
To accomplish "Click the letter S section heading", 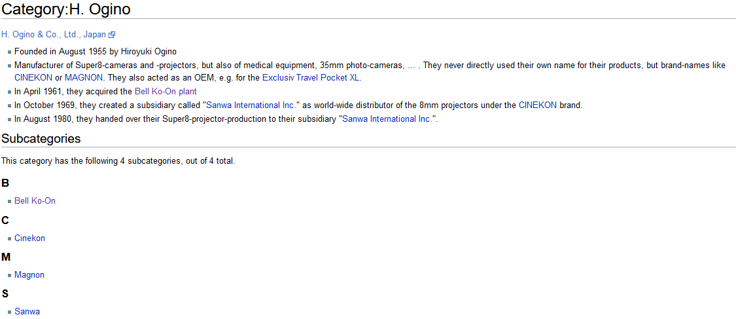I will (5, 294).
